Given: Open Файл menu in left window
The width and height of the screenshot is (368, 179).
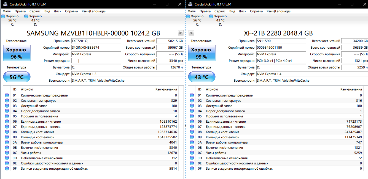Looking at the screenshot, I should (7, 11).
